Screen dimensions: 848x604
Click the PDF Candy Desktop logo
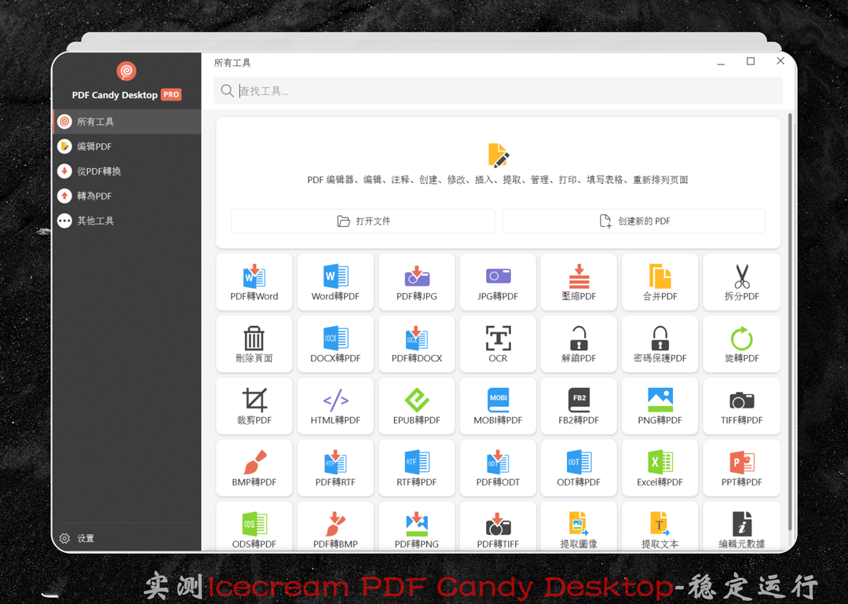[x=126, y=71]
